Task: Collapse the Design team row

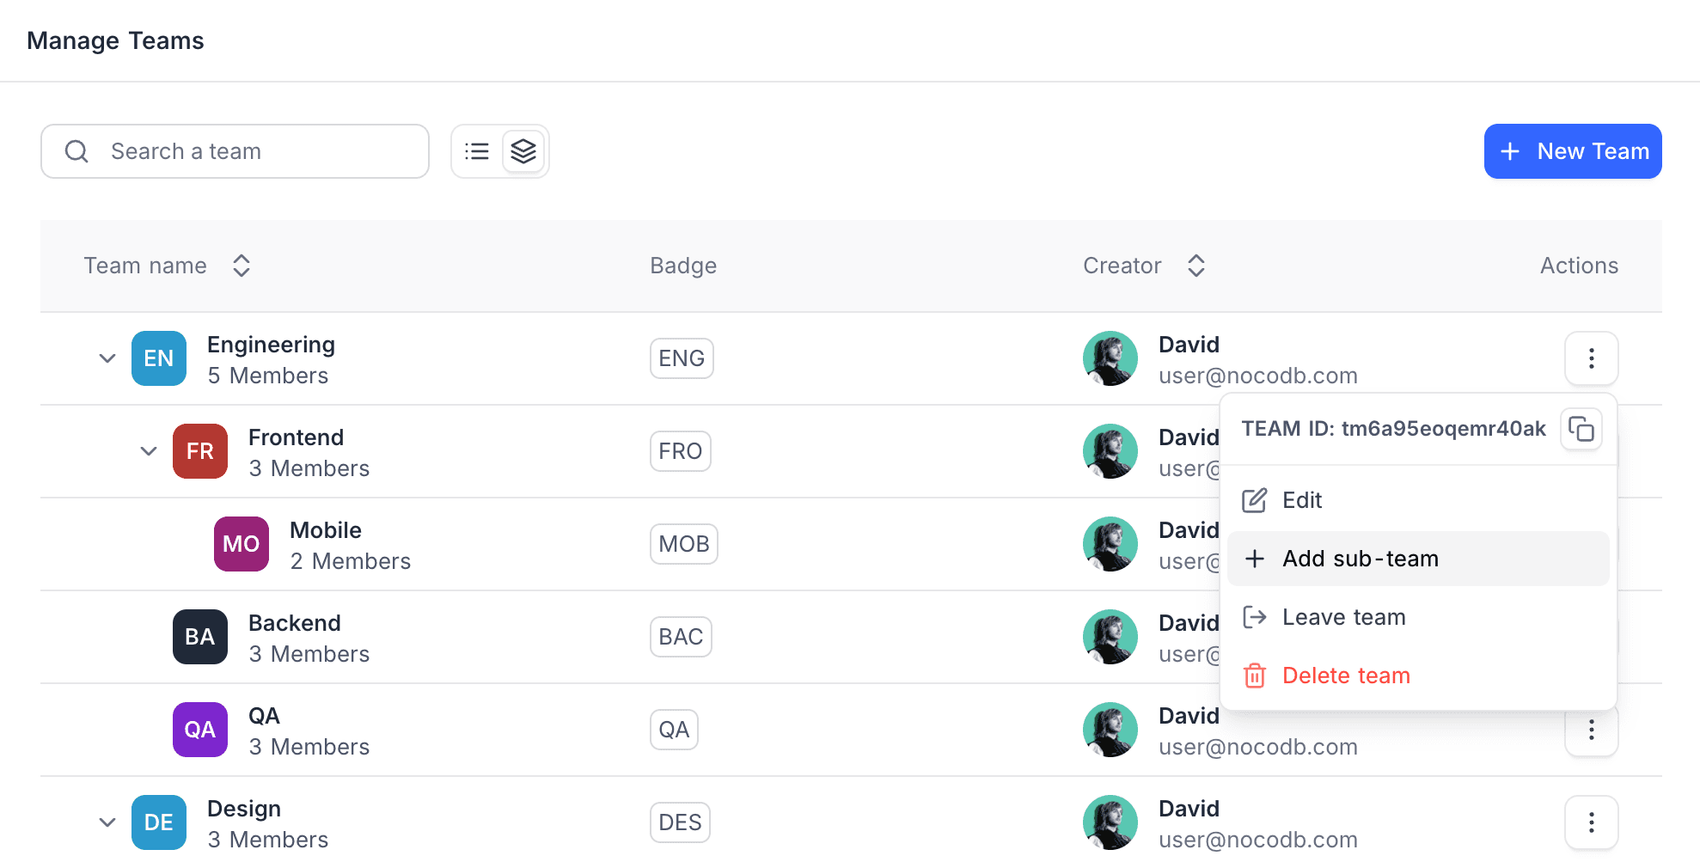Action: point(107,822)
